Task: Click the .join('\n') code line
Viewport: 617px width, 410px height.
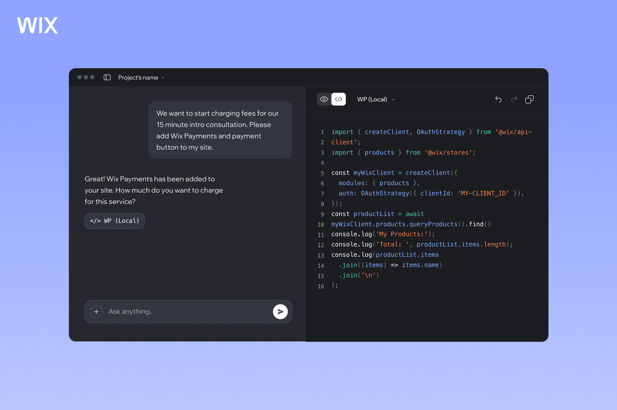Action: coord(359,275)
